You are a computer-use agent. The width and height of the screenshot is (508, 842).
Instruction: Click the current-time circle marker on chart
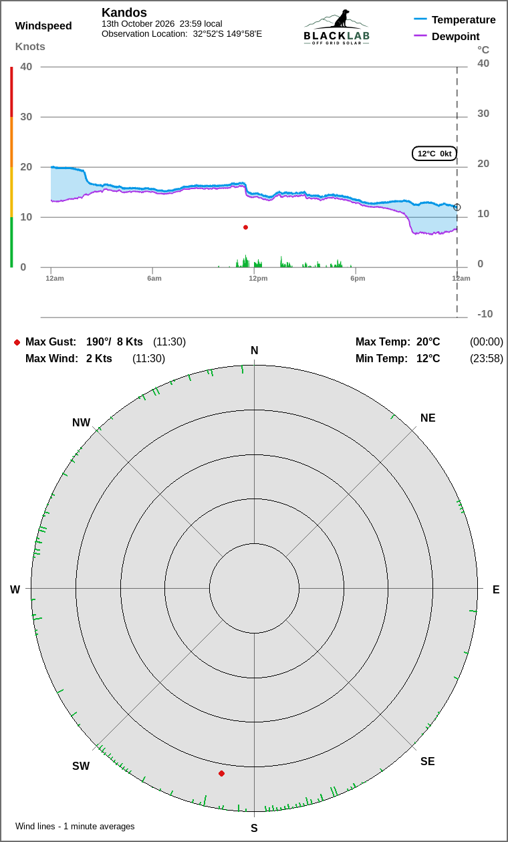pos(457,207)
